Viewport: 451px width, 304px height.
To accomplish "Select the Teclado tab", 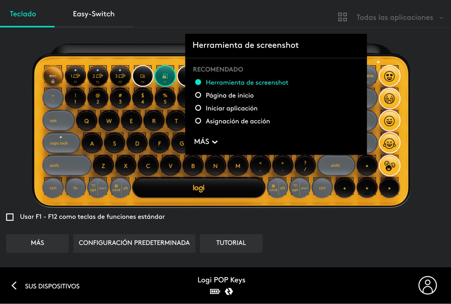I will (23, 14).
